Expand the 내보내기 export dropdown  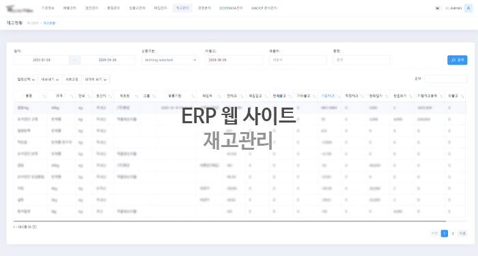(x=50, y=80)
